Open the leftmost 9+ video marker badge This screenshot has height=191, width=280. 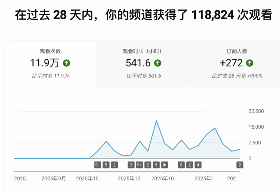98,165
